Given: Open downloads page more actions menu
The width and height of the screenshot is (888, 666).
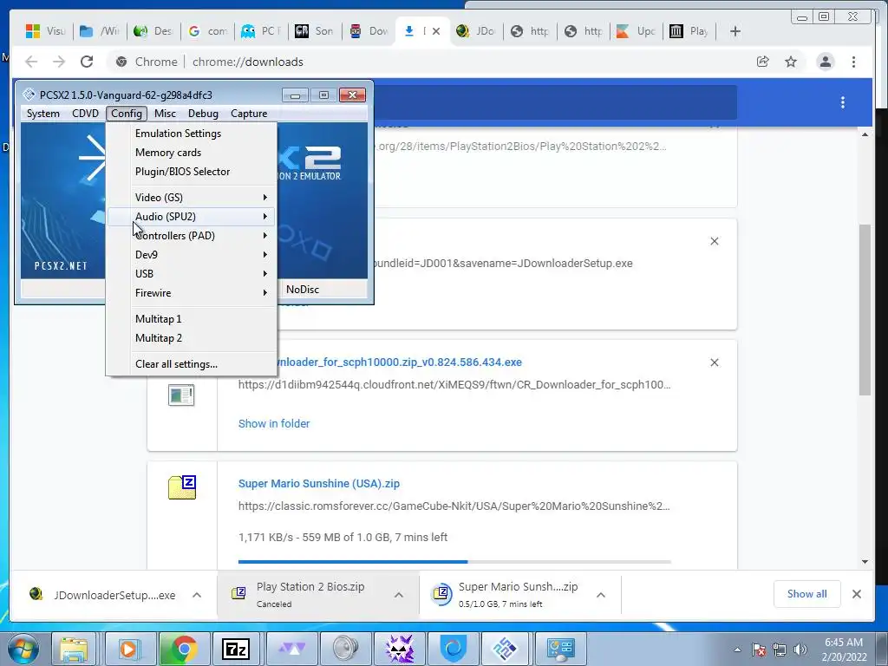Looking at the screenshot, I should click(843, 102).
